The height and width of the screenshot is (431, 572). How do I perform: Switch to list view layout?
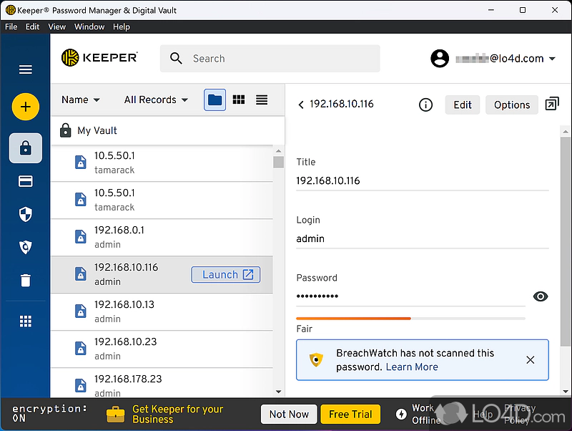point(262,100)
